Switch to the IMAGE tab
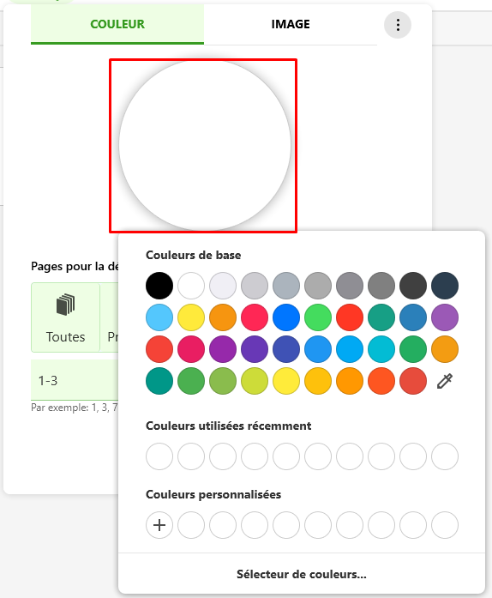This screenshot has height=598, width=492. (x=291, y=24)
